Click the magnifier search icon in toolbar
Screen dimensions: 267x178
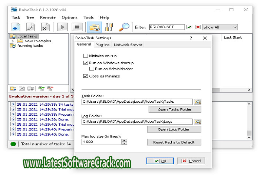pos(124,27)
